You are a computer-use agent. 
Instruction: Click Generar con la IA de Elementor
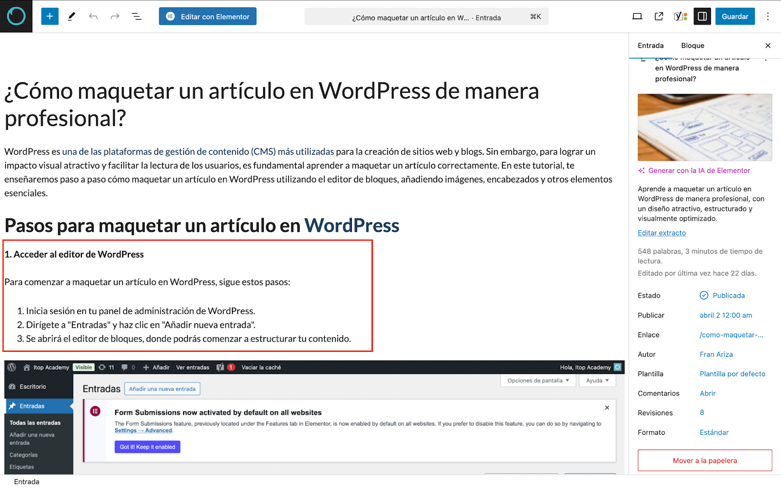click(x=694, y=171)
